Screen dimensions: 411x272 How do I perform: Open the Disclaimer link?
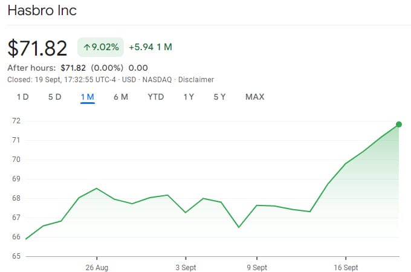click(196, 80)
